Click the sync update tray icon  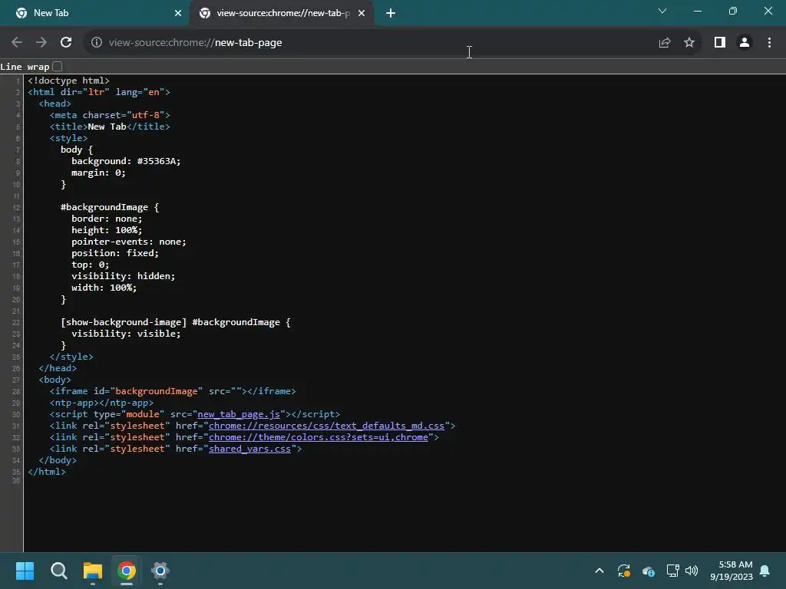(623, 571)
